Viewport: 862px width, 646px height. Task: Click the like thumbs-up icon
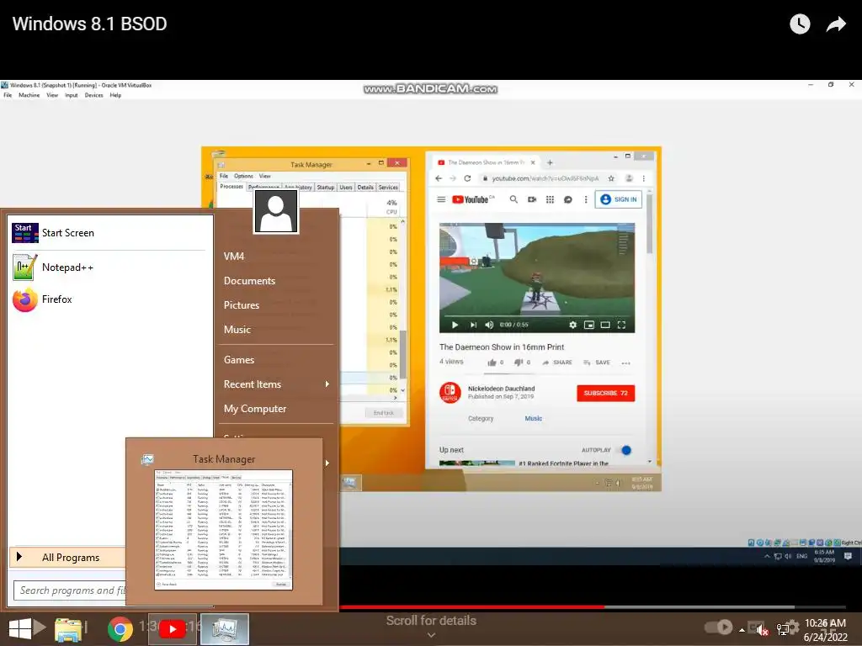pos(492,363)
